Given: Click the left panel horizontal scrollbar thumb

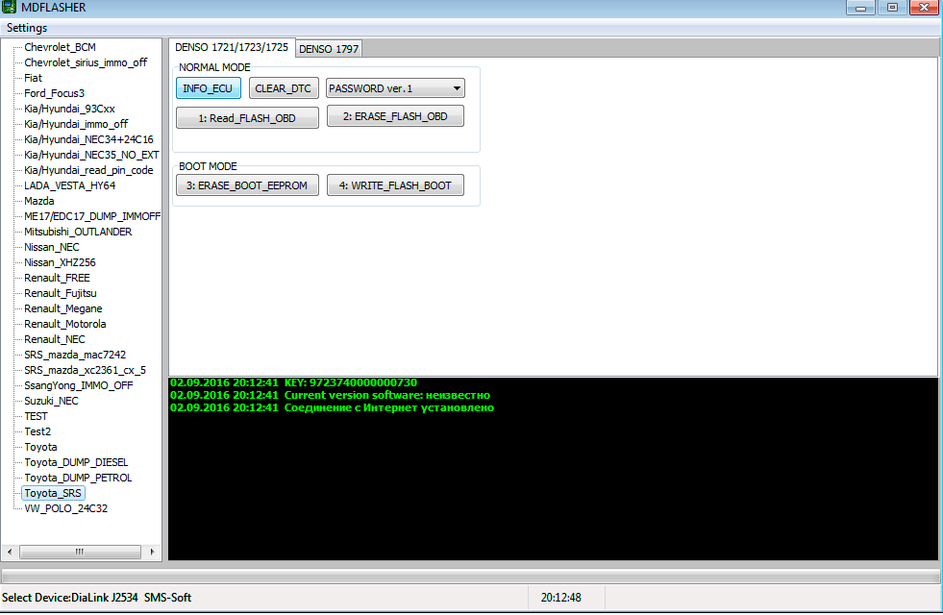Looking at the screenshot, I should (79, 552).
